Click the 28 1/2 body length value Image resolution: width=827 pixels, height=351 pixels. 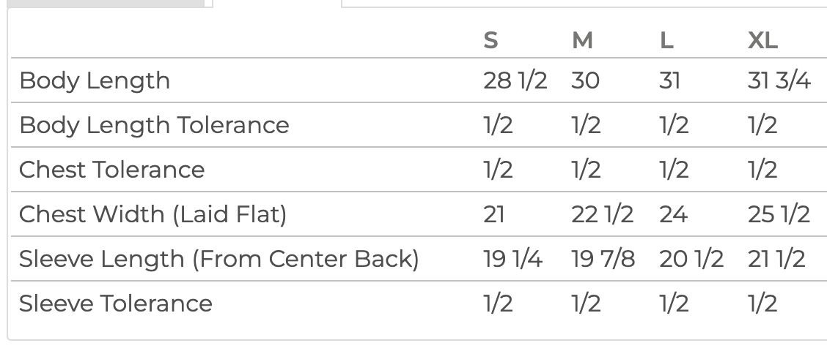click(515, 81)
